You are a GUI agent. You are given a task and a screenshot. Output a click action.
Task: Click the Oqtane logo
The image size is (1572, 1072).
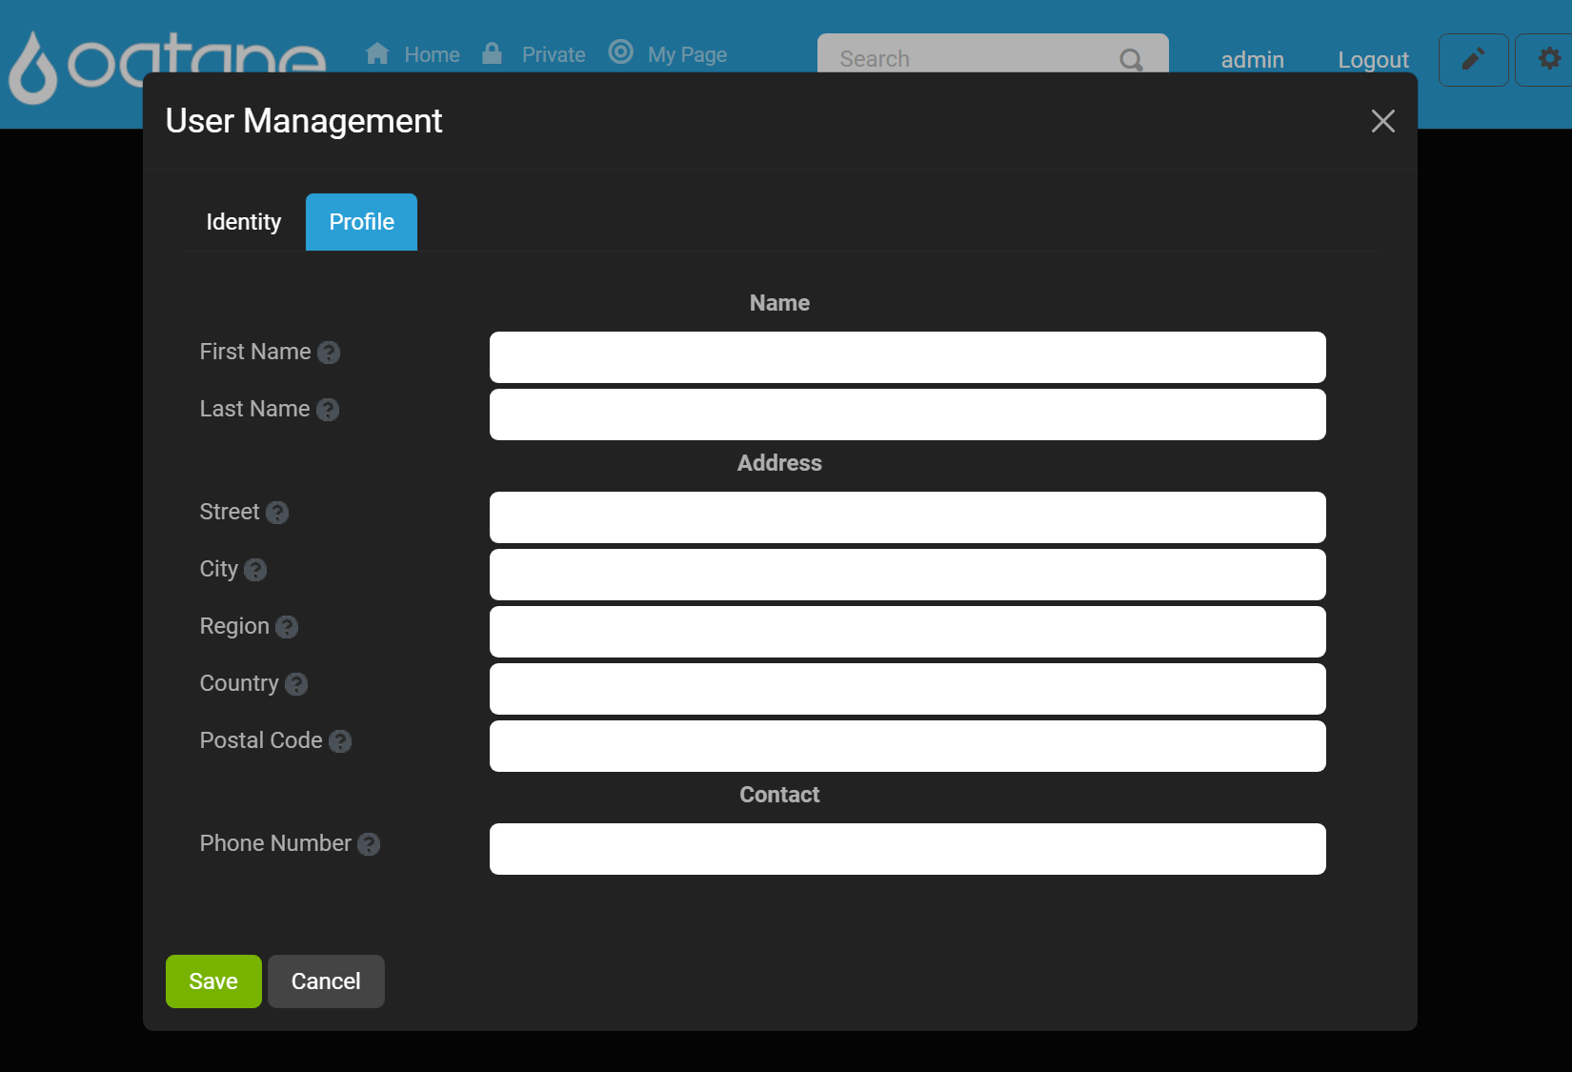167,67
